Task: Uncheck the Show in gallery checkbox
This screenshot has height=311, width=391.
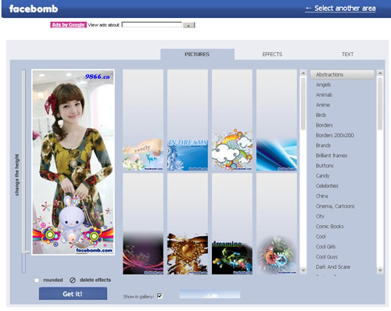Action: (160, 296)
